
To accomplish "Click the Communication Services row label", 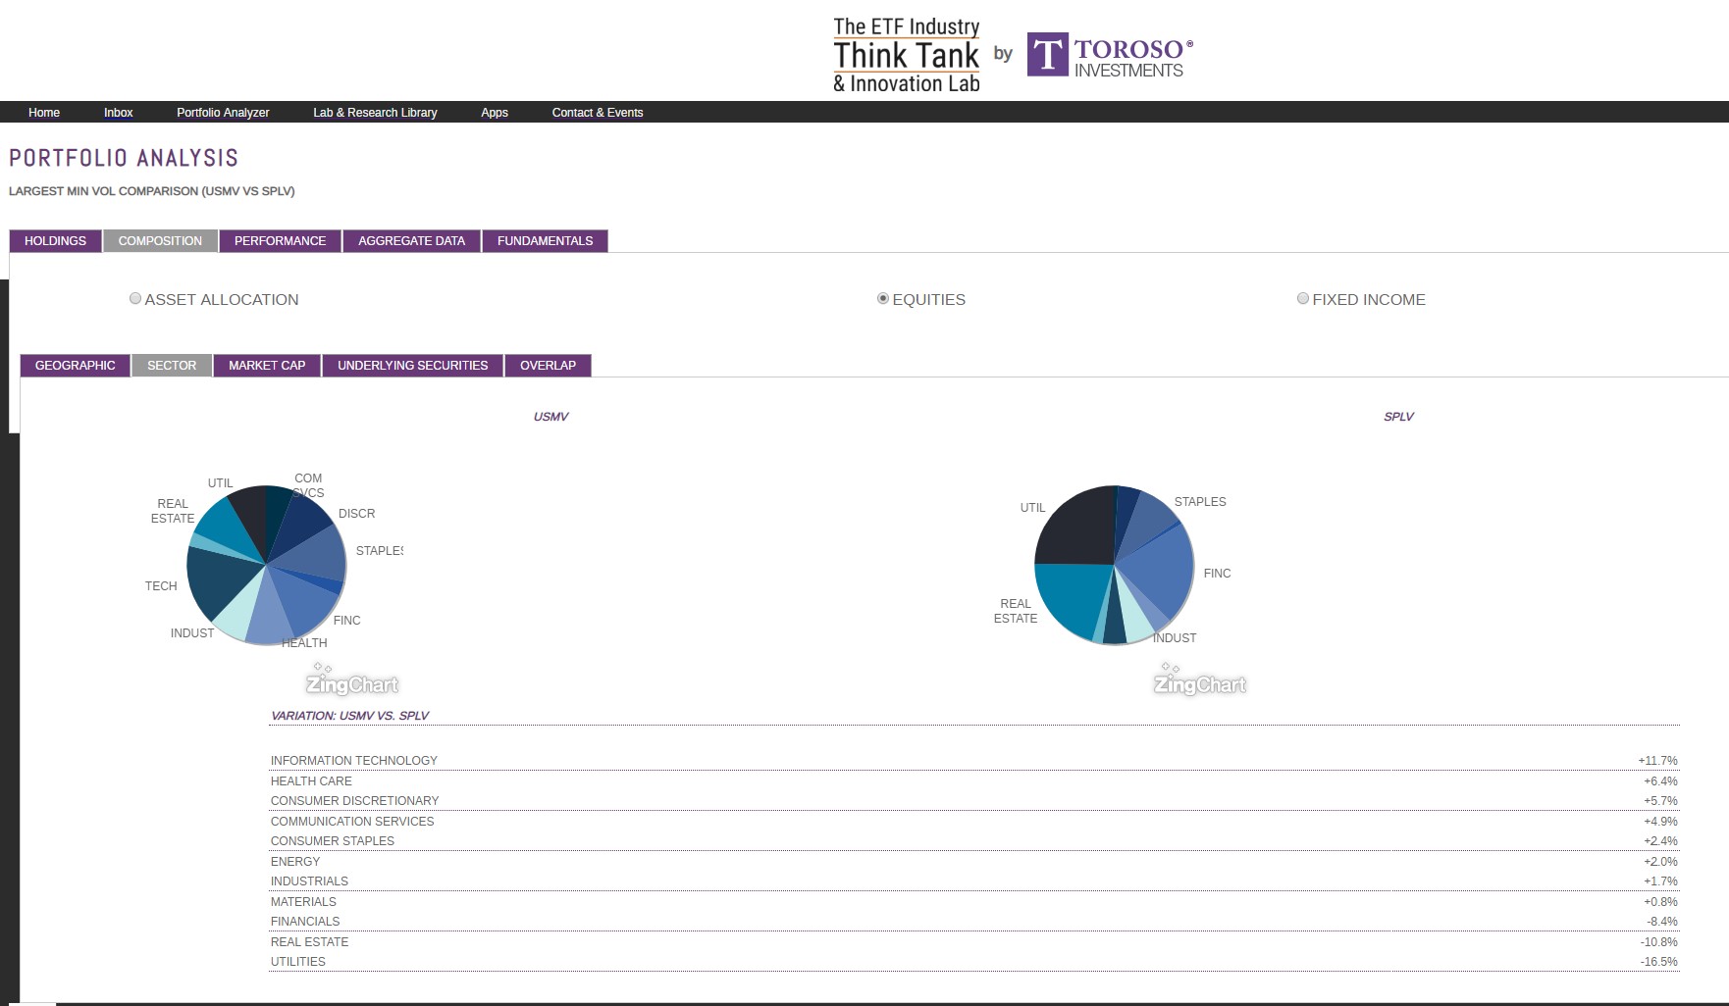I will [352, 822].
